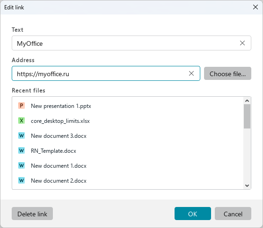This screenshot has width=263, height=228.
Task: Click the scroll down arrow of recent files
Action: click(x=247, y=185)
